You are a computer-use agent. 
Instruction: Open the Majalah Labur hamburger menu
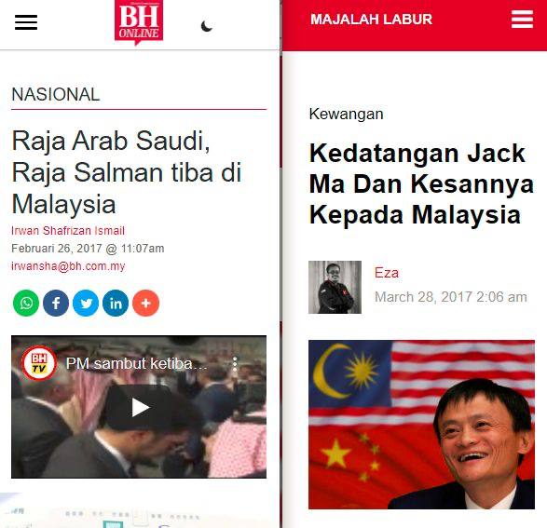tap(522, 20)
